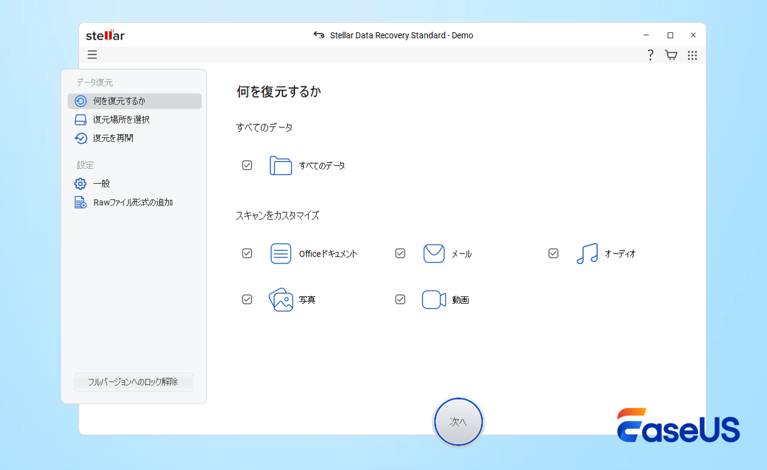Click the back arrow beside the title

pyautogui.click(x=319, y=35)
